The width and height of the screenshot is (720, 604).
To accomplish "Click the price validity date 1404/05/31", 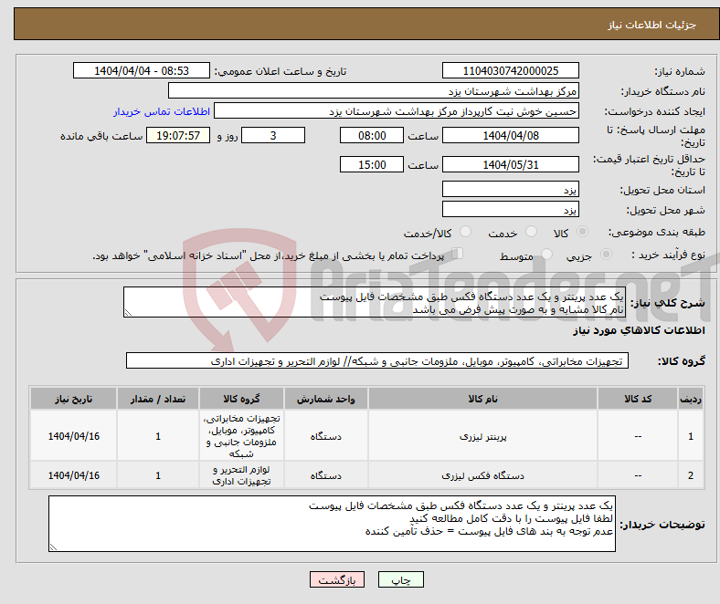I will click(510, 164).
